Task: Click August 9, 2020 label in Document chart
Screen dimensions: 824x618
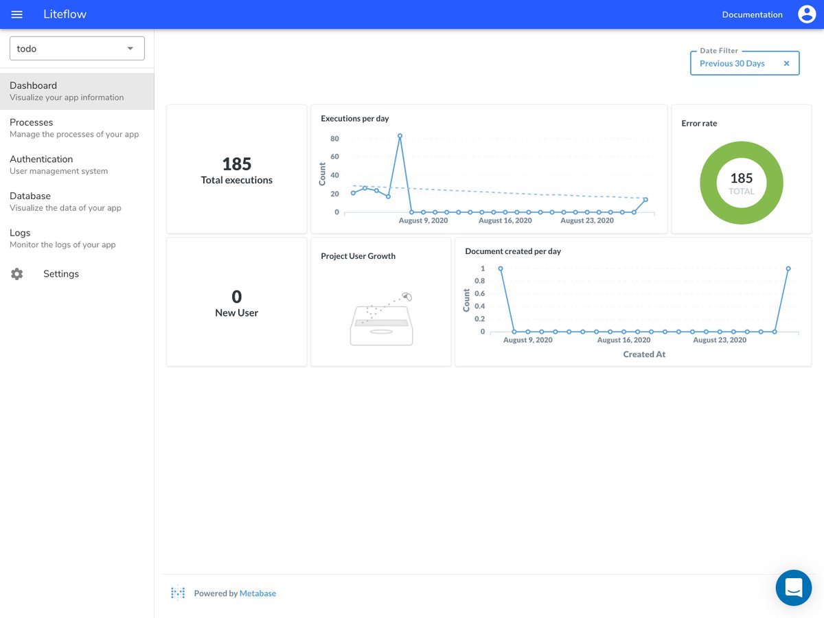Action: 528,340
